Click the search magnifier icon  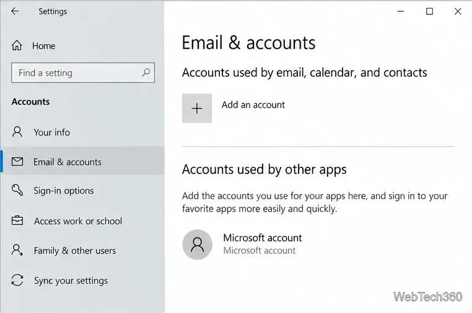[146, 72]
